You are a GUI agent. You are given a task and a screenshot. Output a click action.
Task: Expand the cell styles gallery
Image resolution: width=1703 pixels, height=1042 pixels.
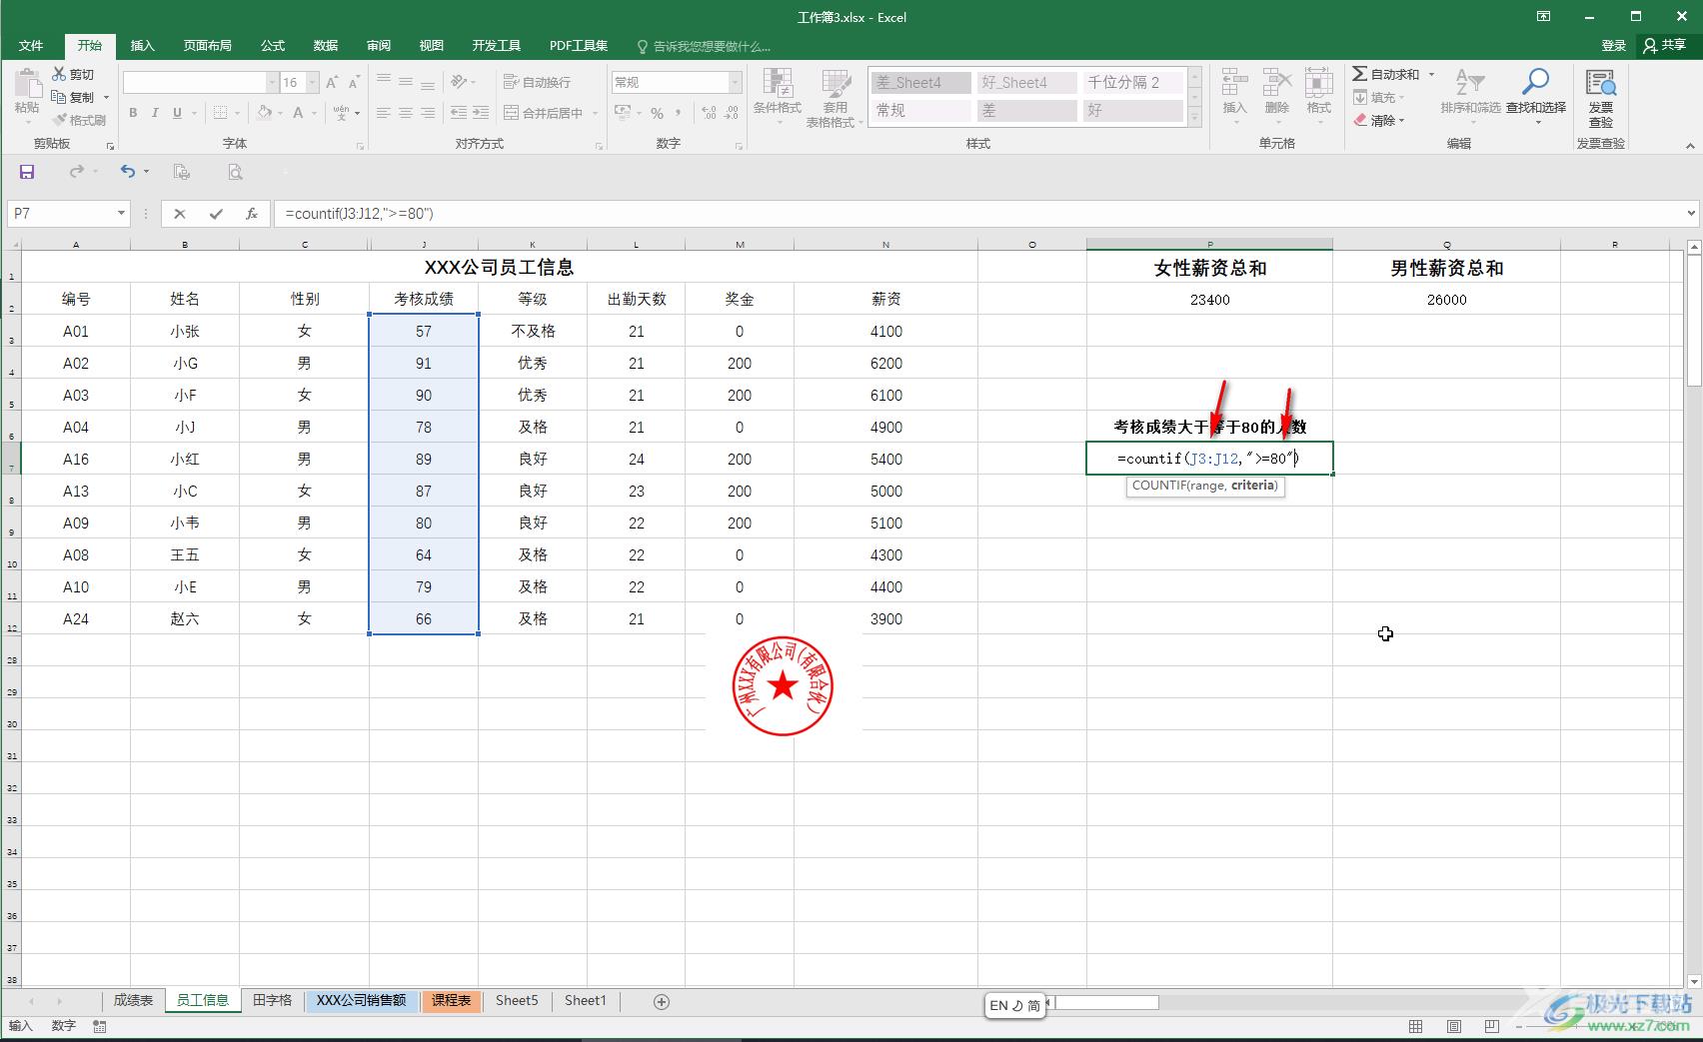pos(1194,118)
